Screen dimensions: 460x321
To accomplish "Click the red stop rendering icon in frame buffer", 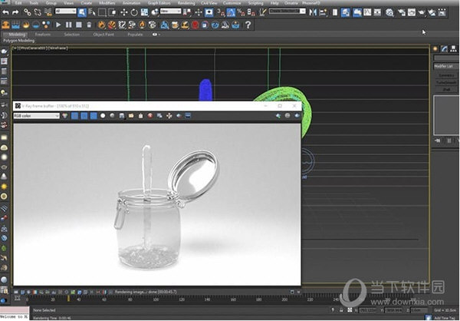I will tap(150, 116).
